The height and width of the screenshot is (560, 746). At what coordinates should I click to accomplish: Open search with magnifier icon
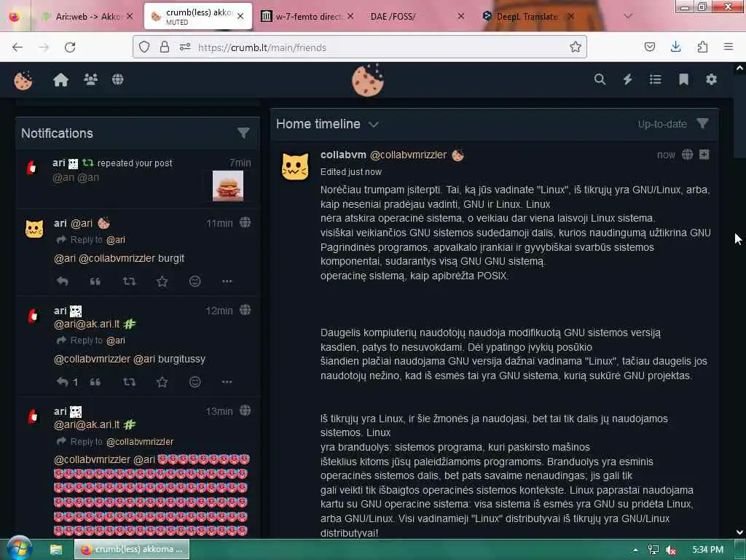click(x=600, y=79)
